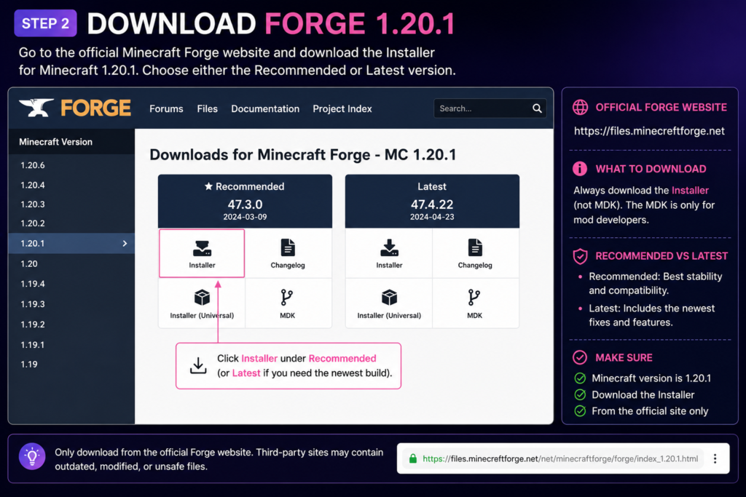Open the Recommended Changelog
746x497 pixels.
(288, 253)
